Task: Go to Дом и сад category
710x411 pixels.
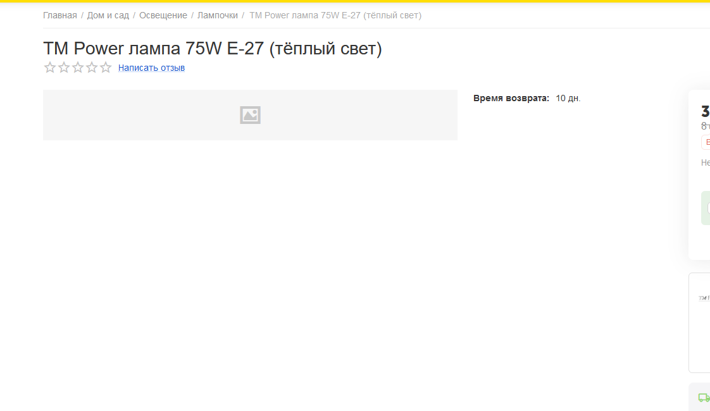Action: point(108,15)
